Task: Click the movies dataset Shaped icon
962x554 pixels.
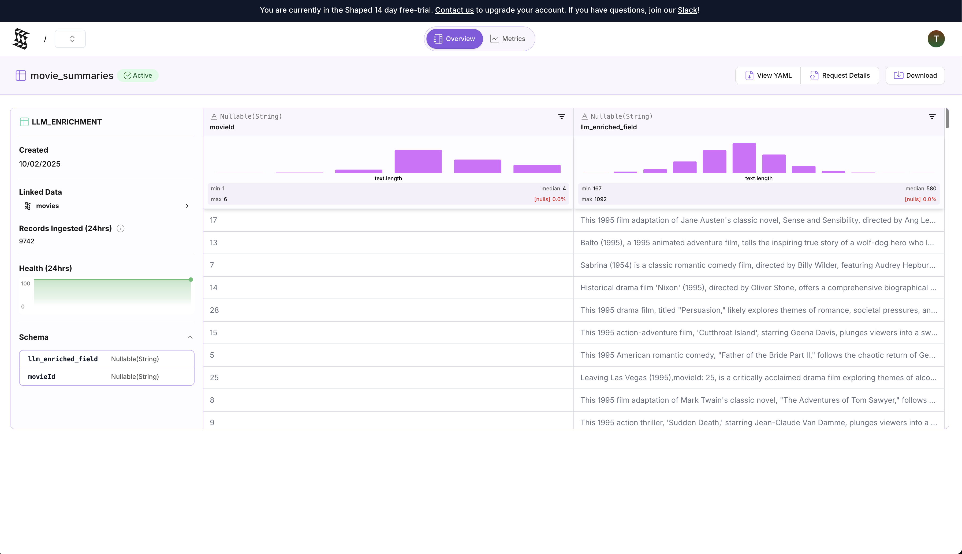Action: 27,206
